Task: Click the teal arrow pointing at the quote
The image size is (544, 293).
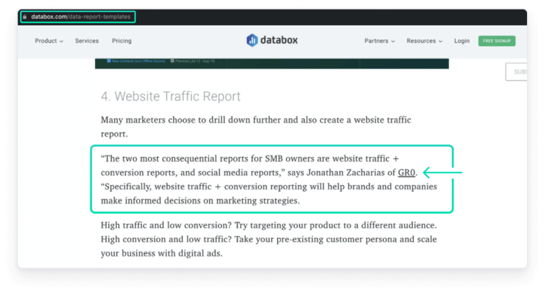Action: 443,173
